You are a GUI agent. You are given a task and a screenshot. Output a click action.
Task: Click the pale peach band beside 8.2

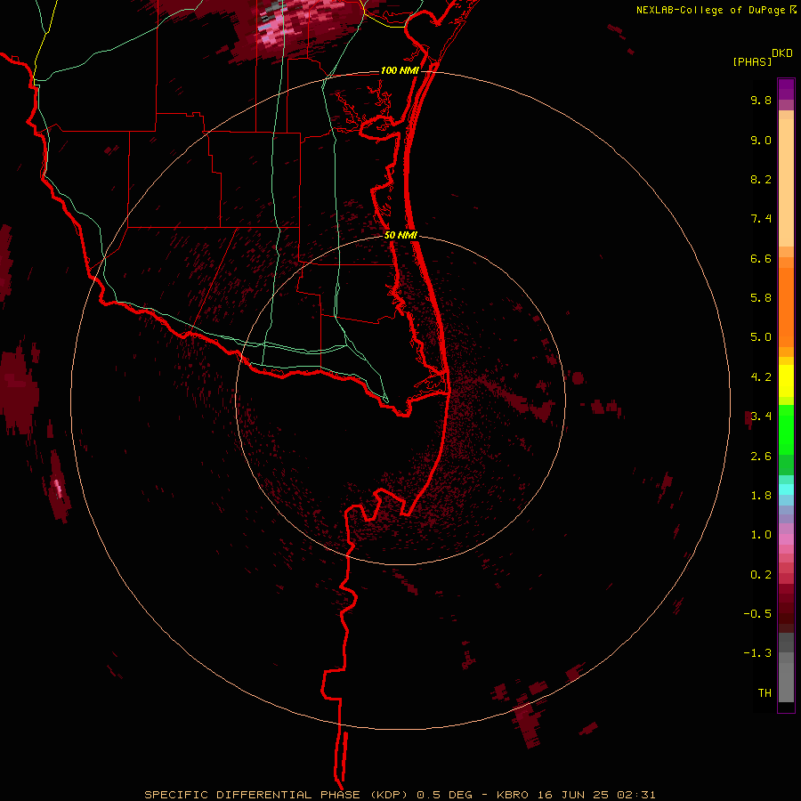click(x=786, y=182)
